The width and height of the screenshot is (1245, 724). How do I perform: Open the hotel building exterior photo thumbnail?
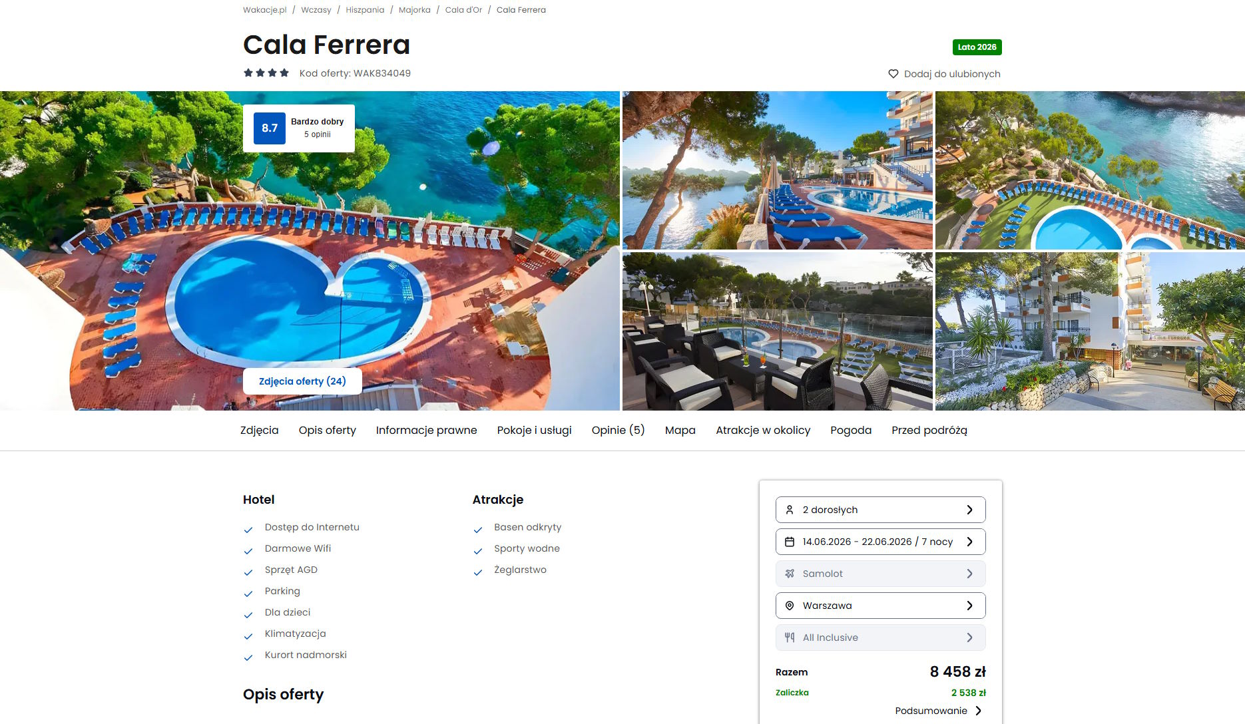1090,331
